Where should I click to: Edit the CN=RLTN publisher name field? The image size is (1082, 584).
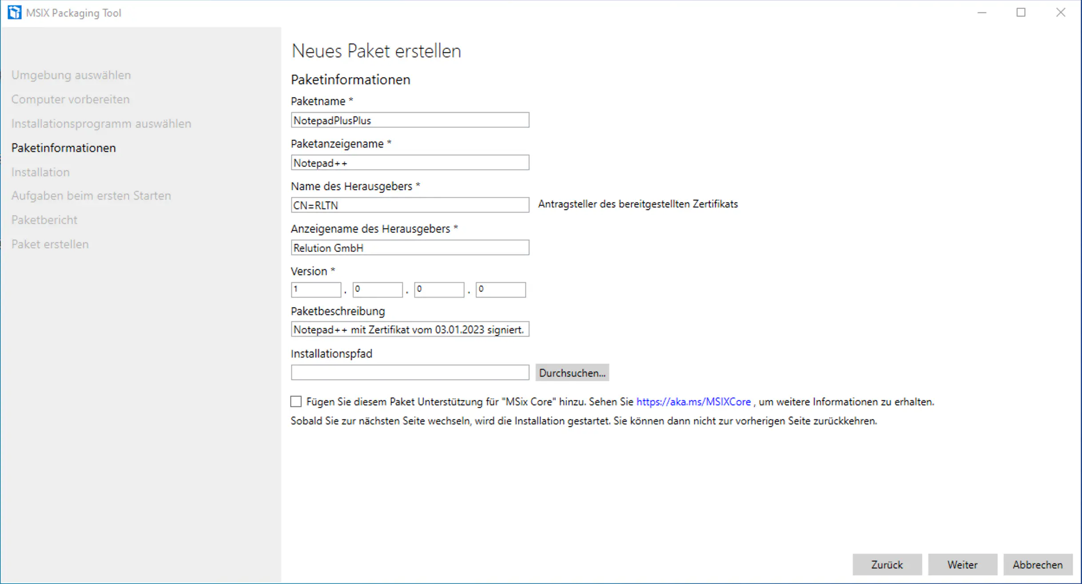[410, 205]
